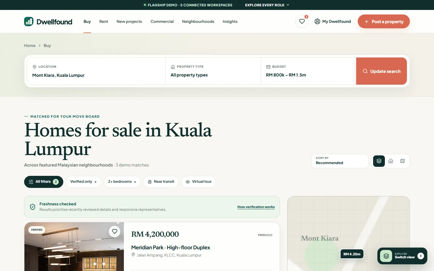Viewport: 434px width, 271px height.
Task: Switch to the stacked split view icon
Action: tap(379, 161)
